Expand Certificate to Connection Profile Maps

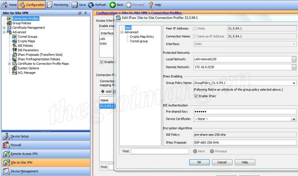tap(9, 64)
